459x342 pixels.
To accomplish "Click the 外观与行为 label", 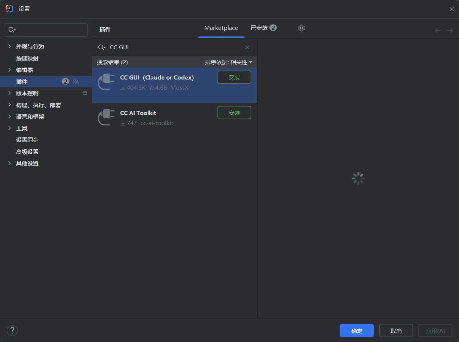I will click(x=30, y=46).
